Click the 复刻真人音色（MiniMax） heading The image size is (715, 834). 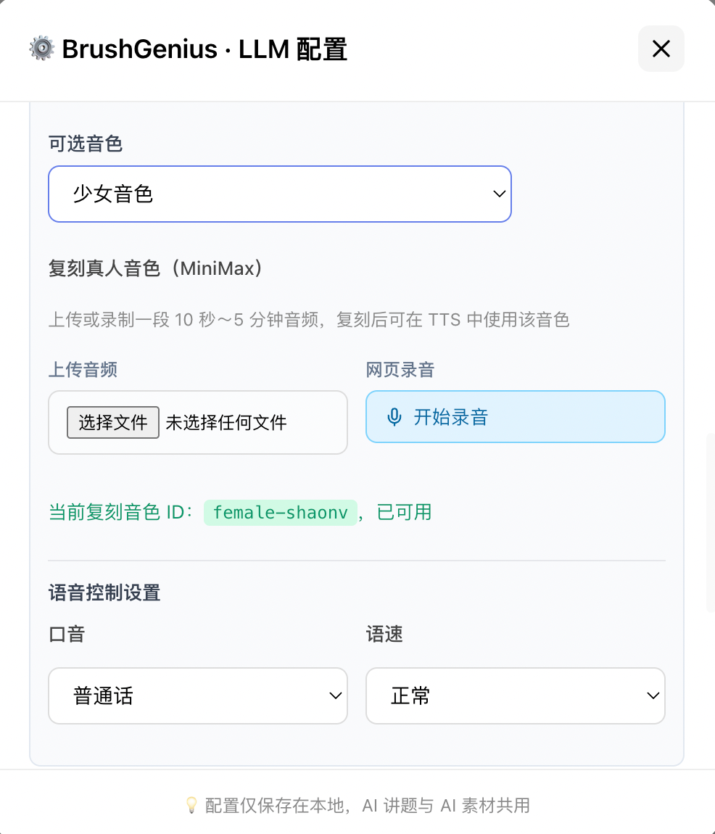pyautogui.click(x=156, y=269)
